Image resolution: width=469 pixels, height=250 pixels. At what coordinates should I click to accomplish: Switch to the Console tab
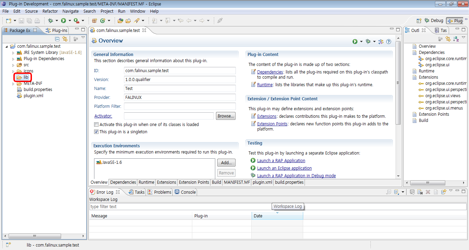pos(185,192)
